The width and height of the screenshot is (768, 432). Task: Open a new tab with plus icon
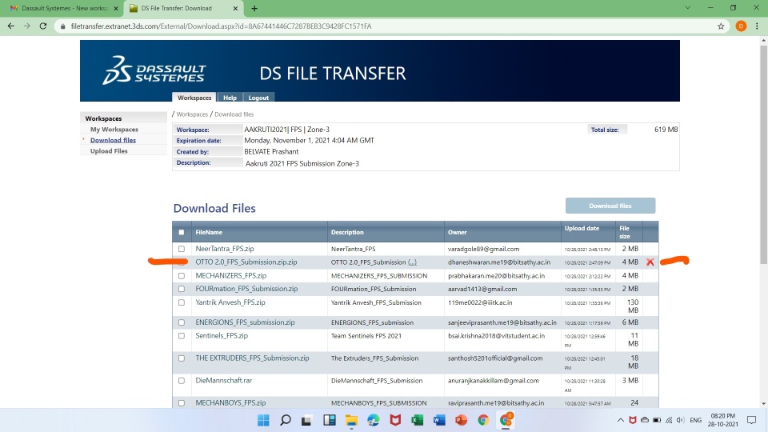pyautogui.click(x=254, y=8)
